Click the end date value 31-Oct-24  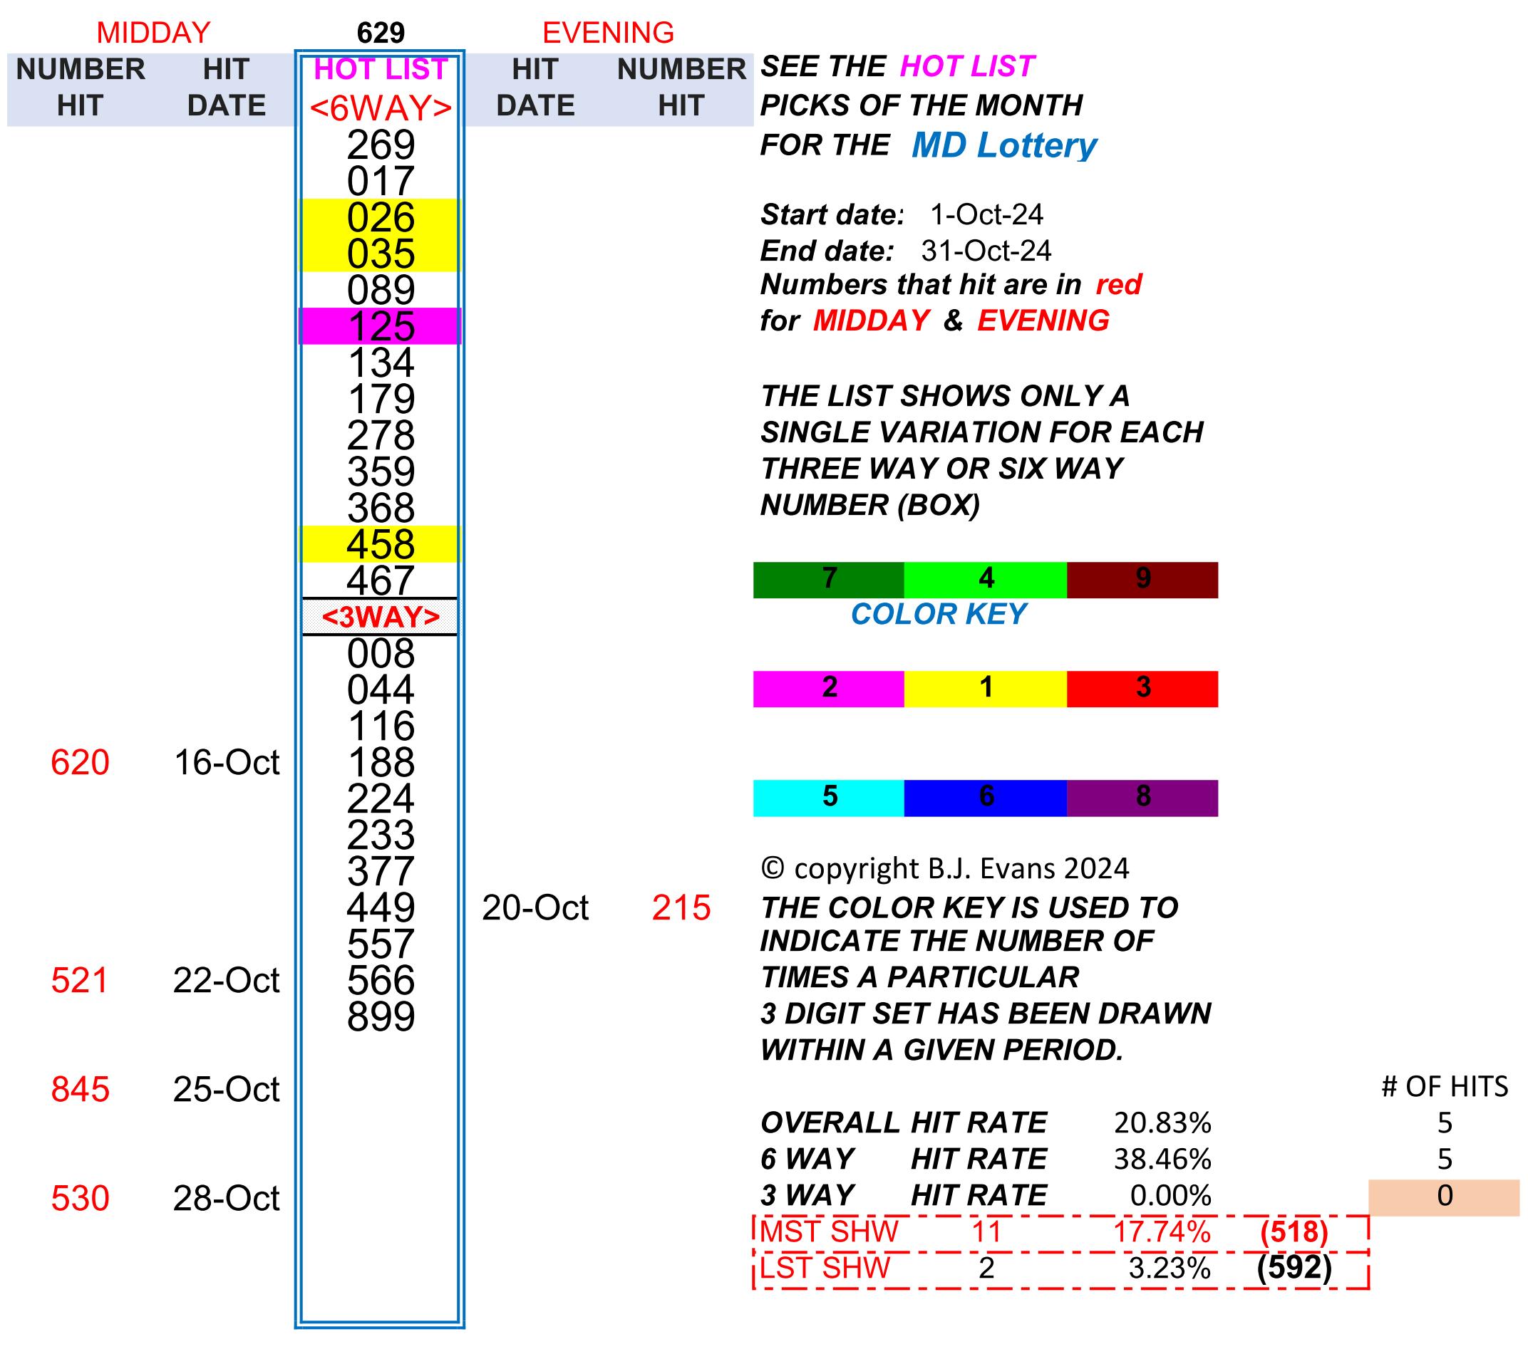click(986, 251)
